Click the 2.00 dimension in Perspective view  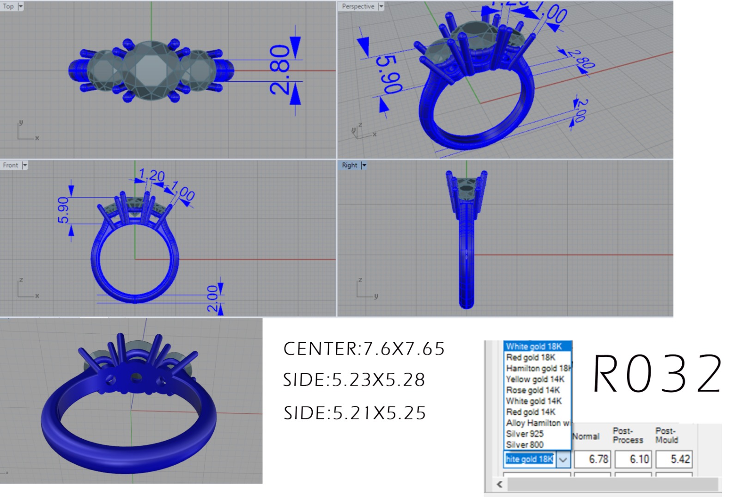coord(582,110)
